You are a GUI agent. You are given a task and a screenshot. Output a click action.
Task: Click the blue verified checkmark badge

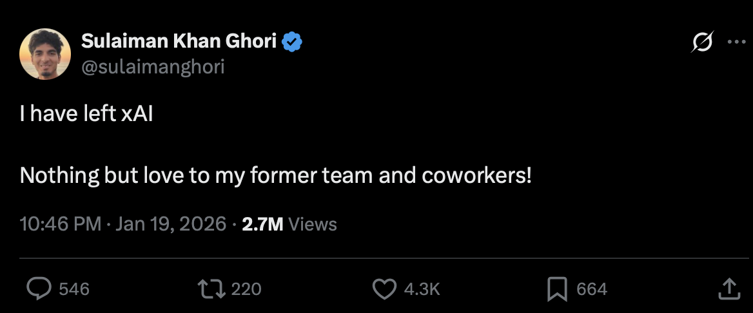click(293, 42)
